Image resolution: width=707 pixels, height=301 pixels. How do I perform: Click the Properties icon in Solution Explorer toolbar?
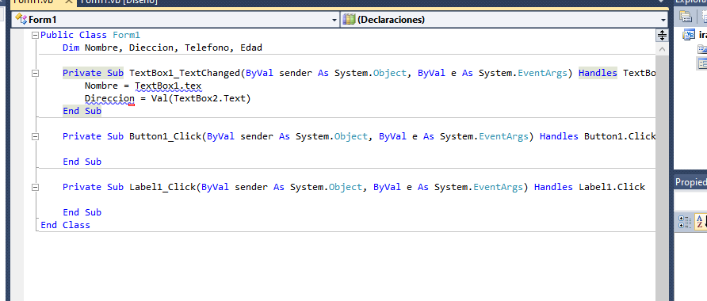[x=686, y=17]
